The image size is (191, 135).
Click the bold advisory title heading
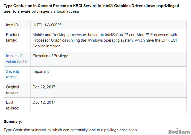(91, 9)
